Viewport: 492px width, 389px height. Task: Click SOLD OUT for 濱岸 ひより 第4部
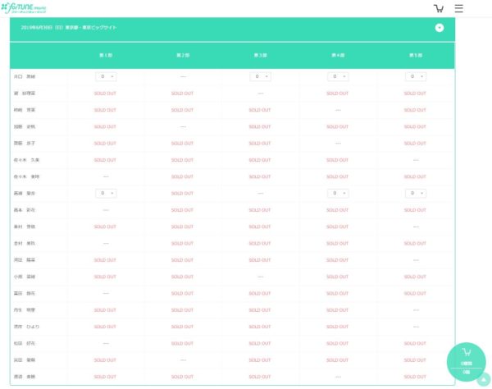coord(337,327)
